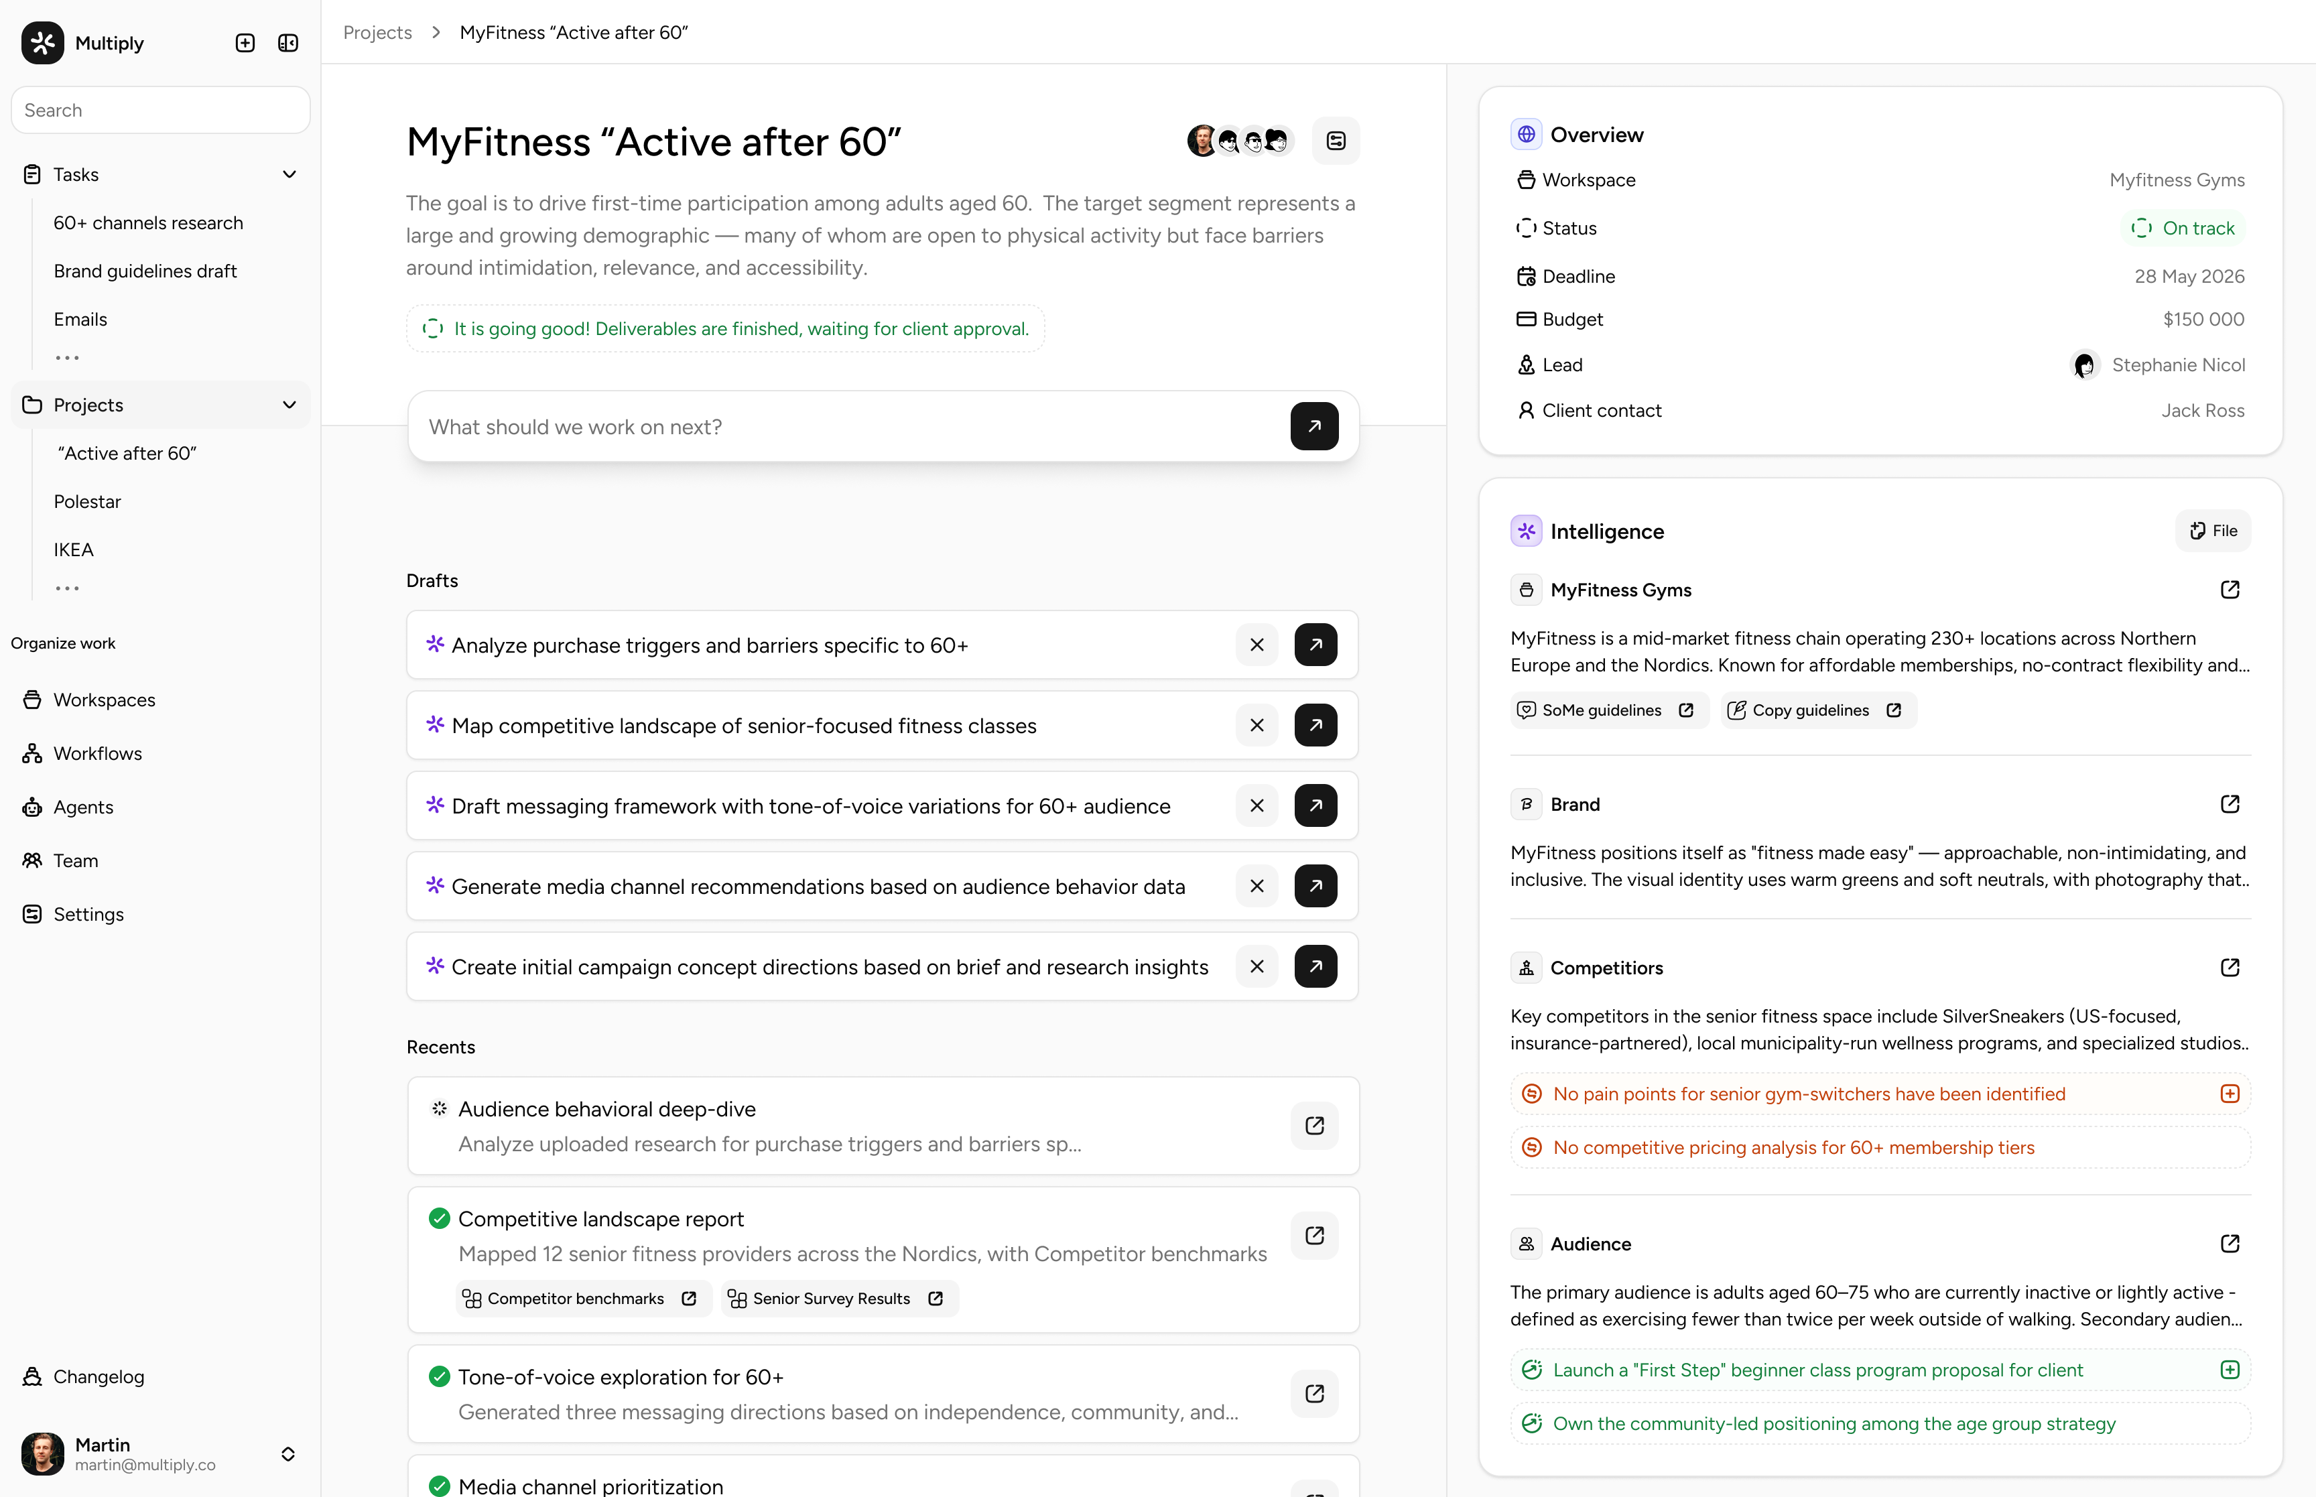Open project settings icon beside member avatars

coord(1336,141)
